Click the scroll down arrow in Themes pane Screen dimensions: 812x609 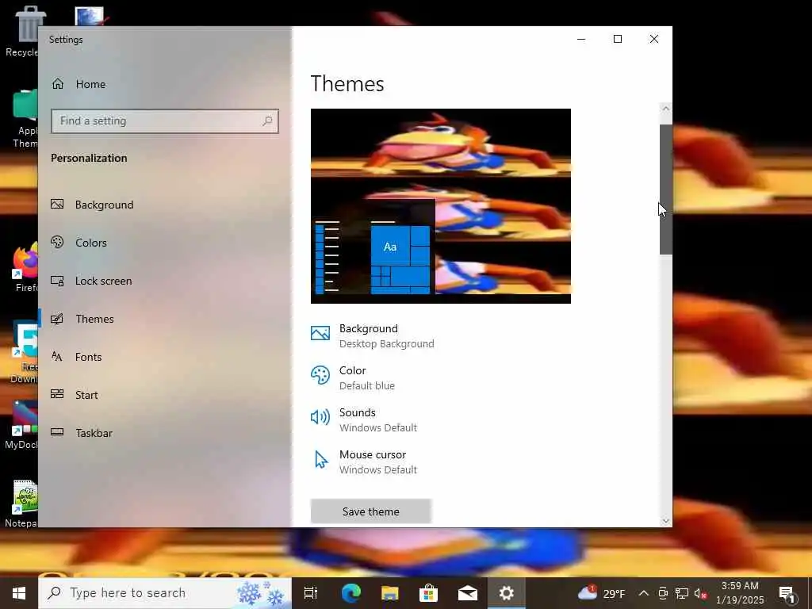666,521
